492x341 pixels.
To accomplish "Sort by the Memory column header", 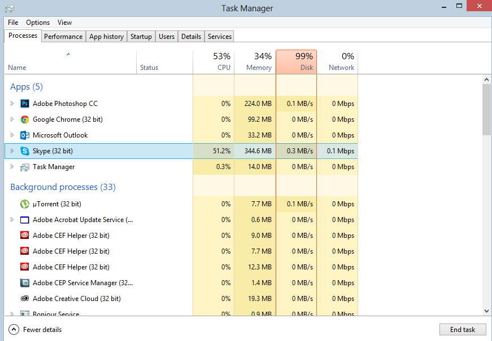I will click(255, 63).
